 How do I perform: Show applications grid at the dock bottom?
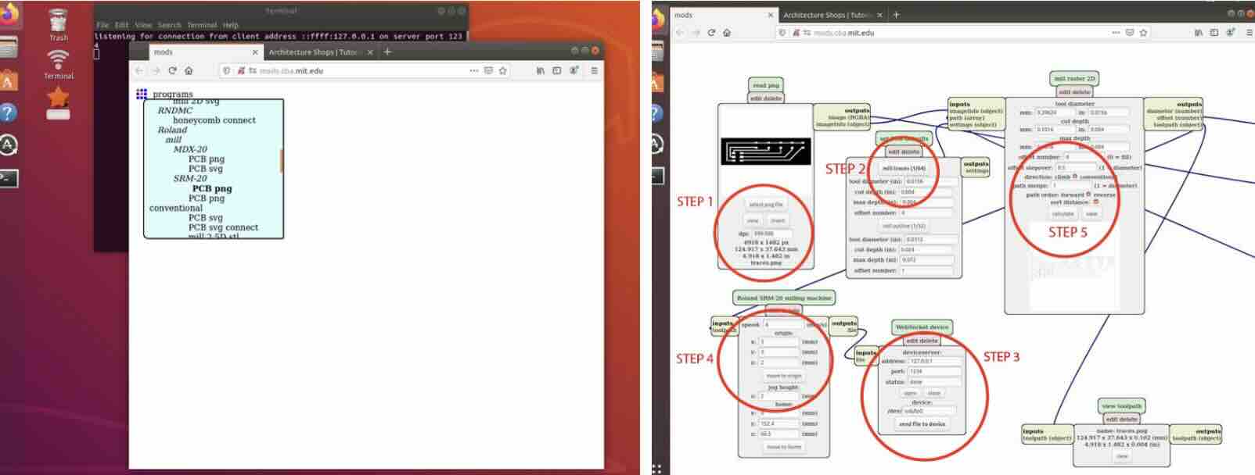pos(656,469)
